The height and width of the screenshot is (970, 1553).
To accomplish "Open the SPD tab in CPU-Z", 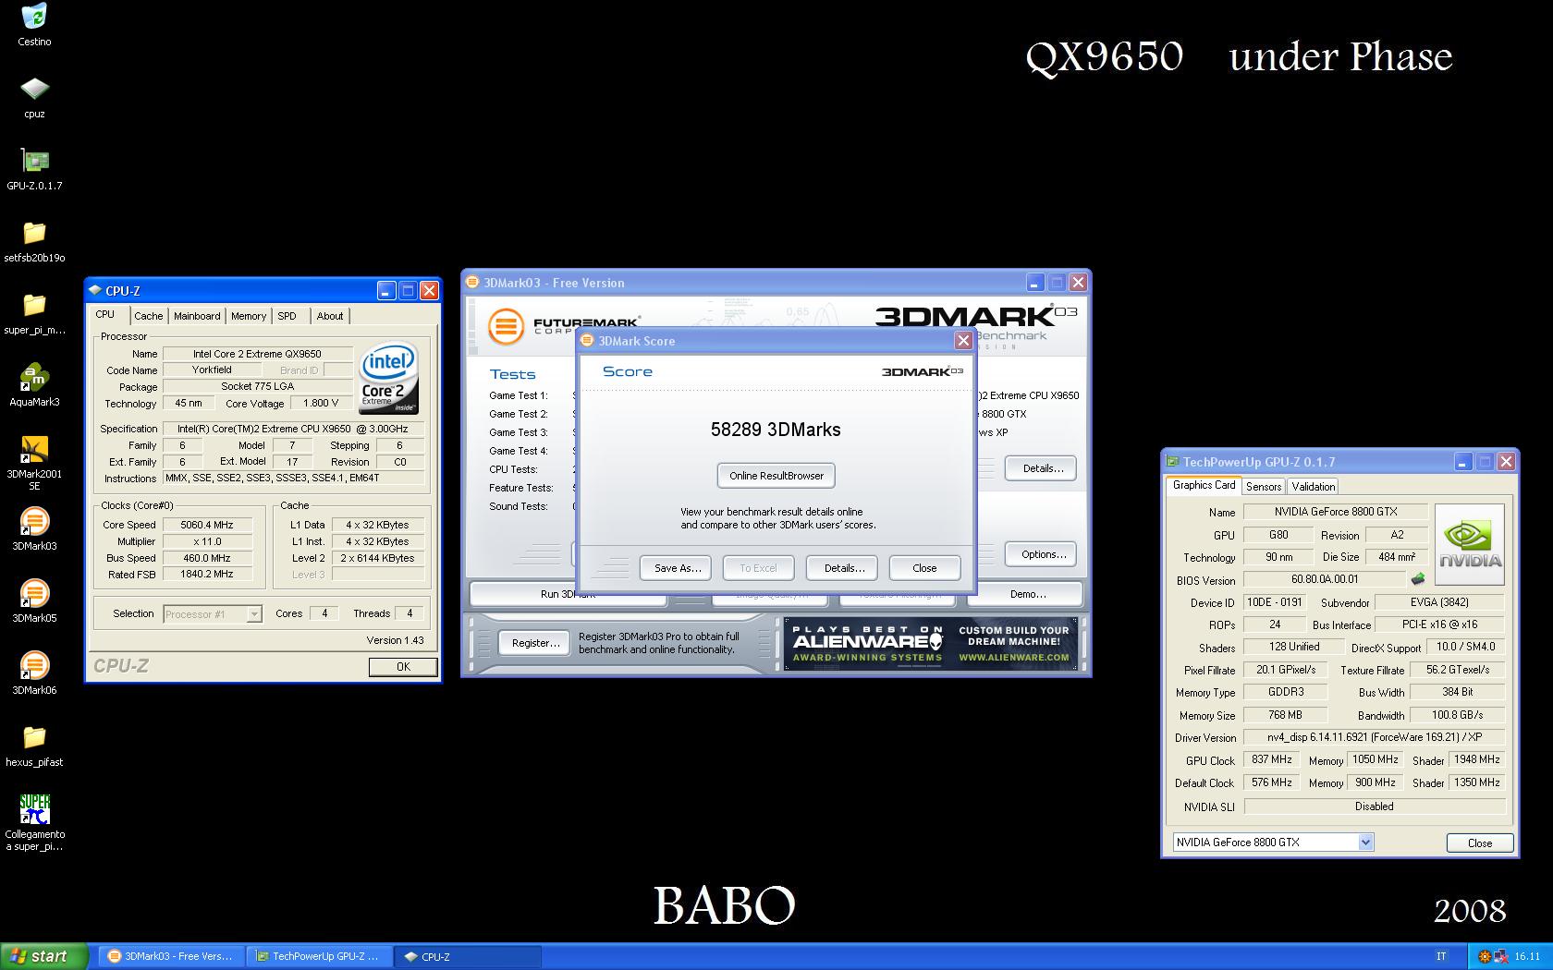I will click(287, 316).
